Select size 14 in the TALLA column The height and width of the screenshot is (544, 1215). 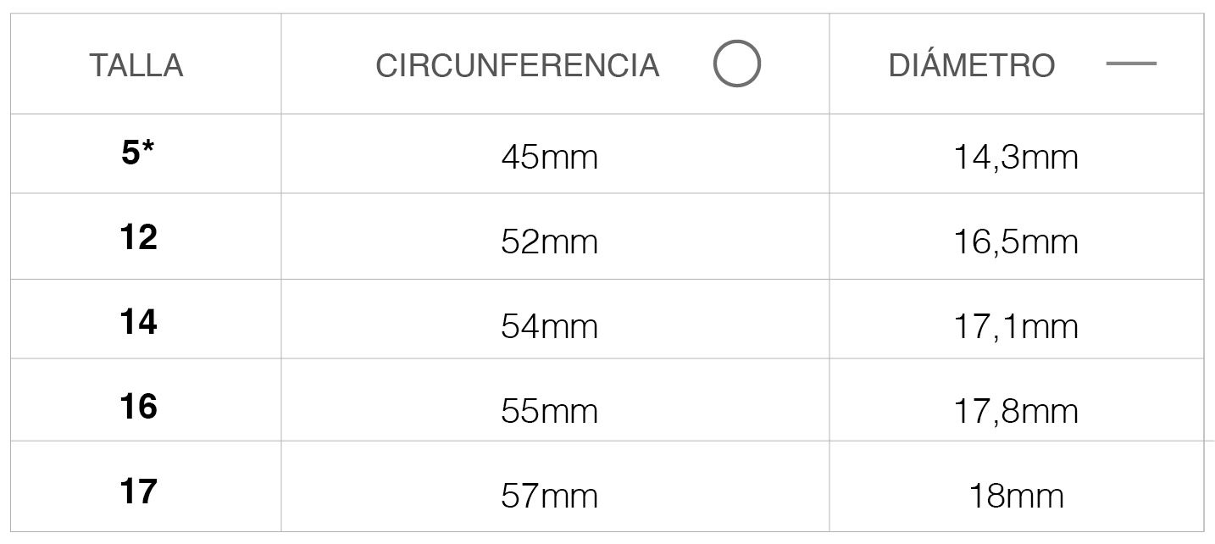[x=138, y=322]
